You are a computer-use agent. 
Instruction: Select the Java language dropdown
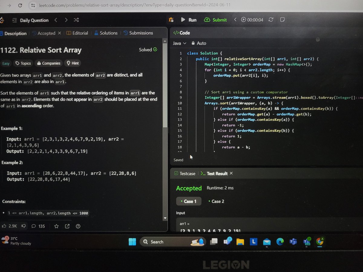click(180, 44)
